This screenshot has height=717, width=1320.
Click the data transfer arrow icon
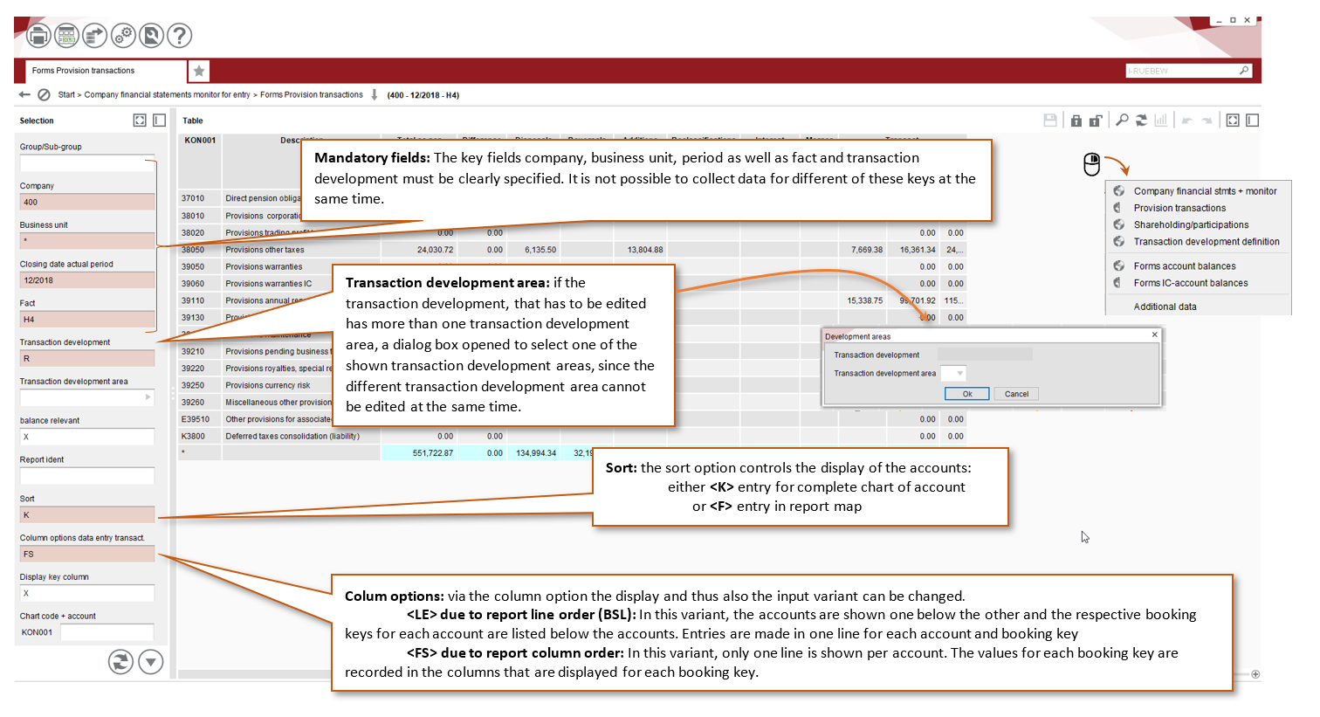(x=94, y=36)
